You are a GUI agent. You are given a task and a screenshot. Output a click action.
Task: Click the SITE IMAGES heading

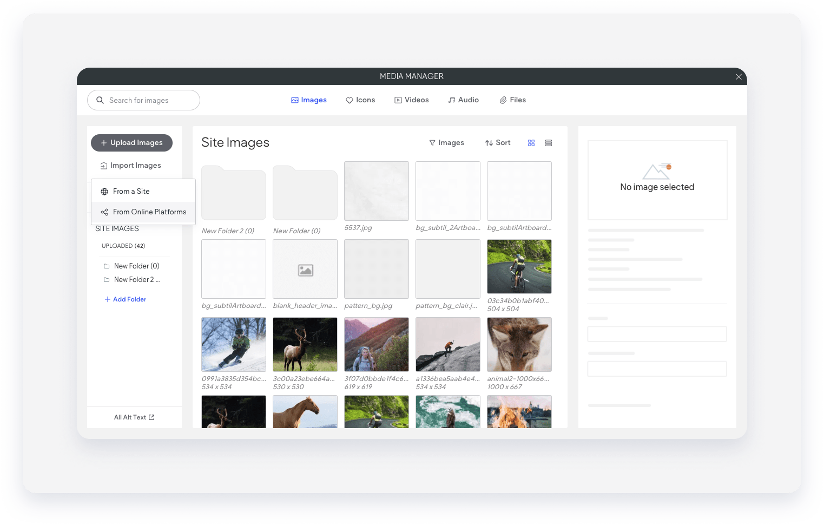(117, 229)
